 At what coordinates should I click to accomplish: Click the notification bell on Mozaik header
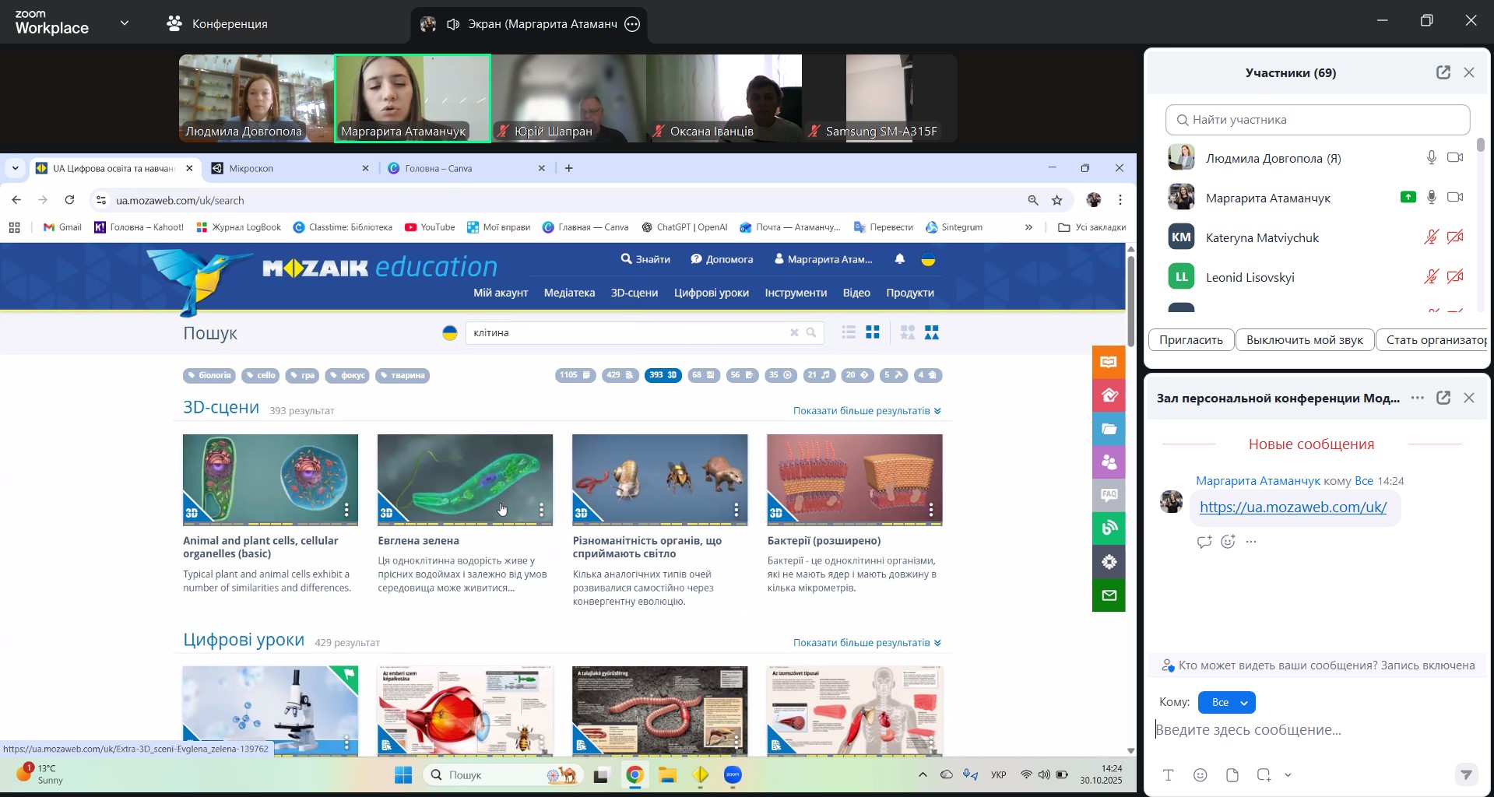click(899, 259)
